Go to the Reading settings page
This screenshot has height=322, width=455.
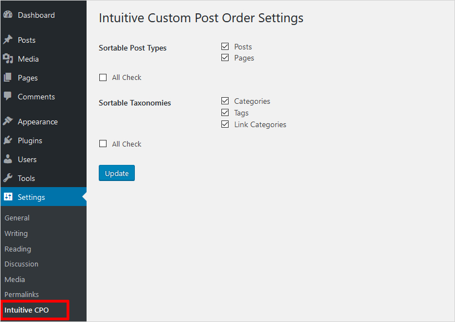coord(18,249)
